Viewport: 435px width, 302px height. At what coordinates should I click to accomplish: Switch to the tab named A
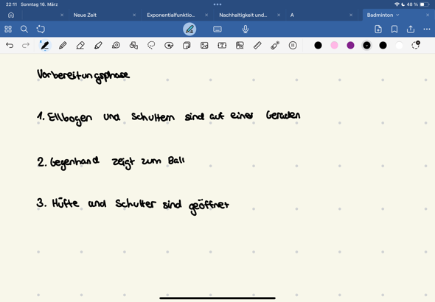click(292, 15)
